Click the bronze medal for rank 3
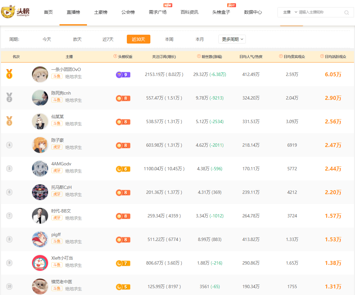The height and width of the screenshot is (295, 355). (x=8, y=121)
